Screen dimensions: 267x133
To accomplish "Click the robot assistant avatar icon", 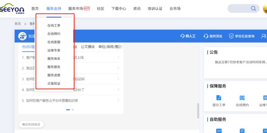I will click(22, 36).
